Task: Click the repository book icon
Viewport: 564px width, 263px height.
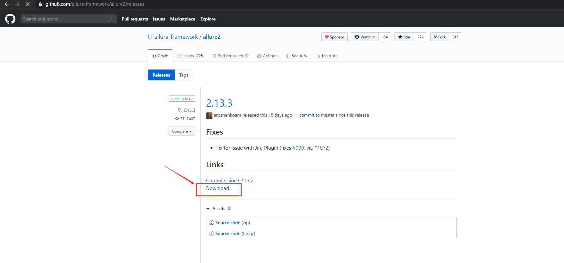Action: click(x=150, y=37)
